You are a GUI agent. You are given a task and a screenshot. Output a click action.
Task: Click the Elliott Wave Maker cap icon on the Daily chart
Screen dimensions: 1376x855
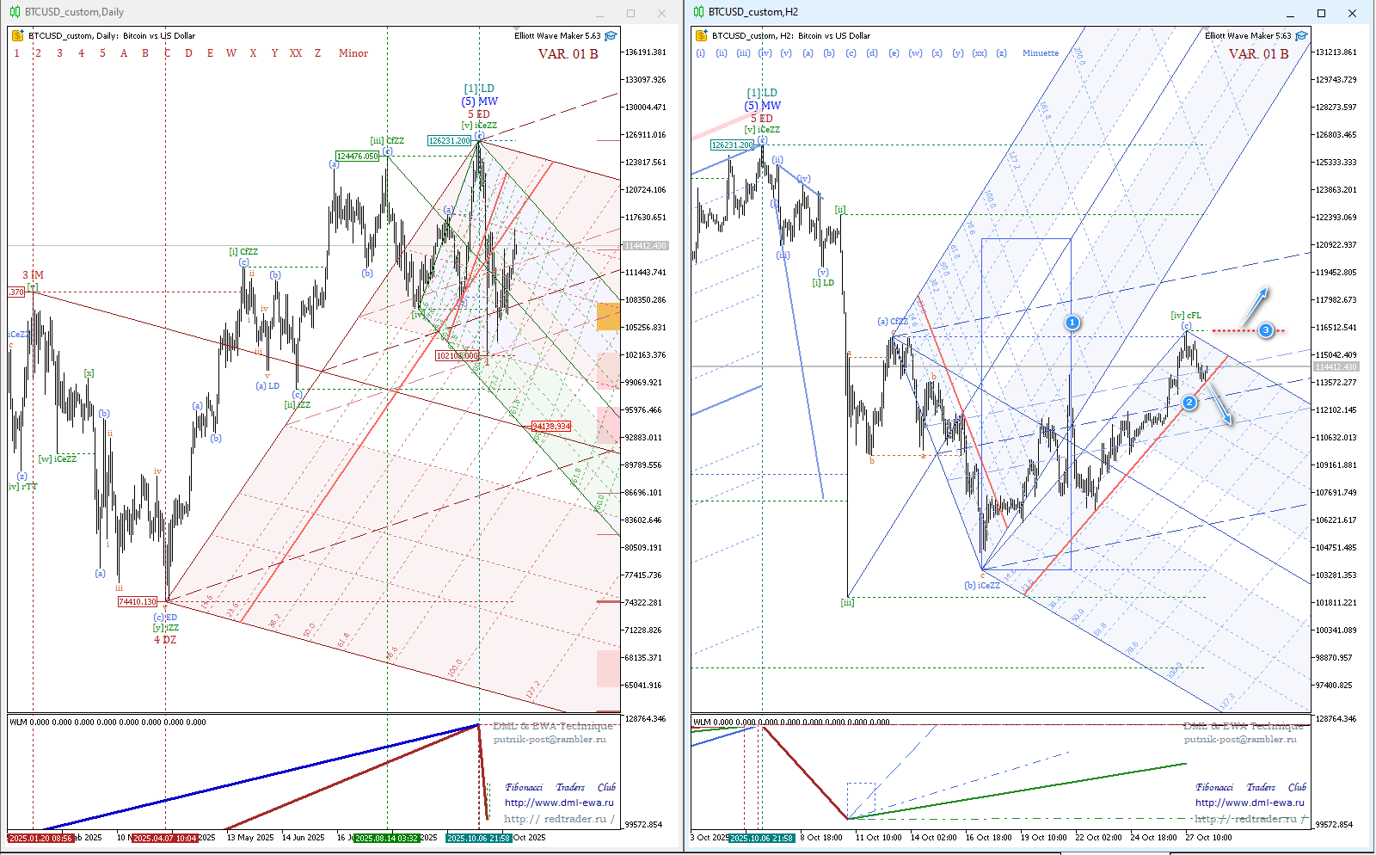pos(611,36)
